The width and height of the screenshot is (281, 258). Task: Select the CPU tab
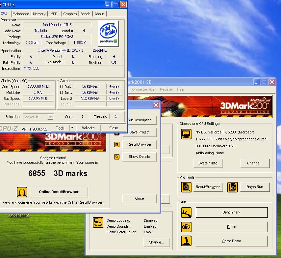[x=4, y=14]
